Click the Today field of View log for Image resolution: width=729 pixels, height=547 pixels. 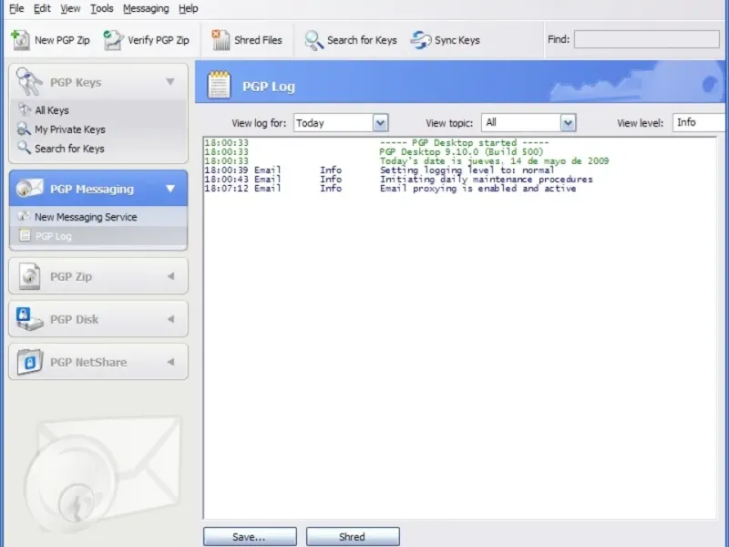pyautogui.click(x=334, y=123)
